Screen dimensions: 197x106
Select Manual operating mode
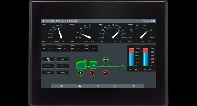point(63,72)
